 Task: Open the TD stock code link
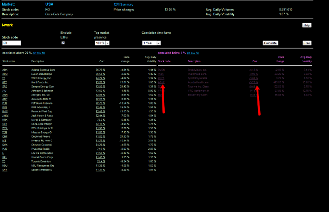pyautogui.click(x=4, y=161)
